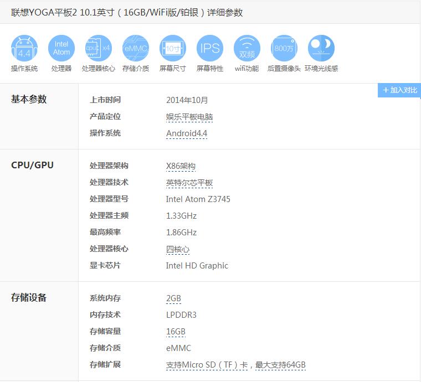Open the 16GB storage capacity link
The image size is (421, 382).
176,332
